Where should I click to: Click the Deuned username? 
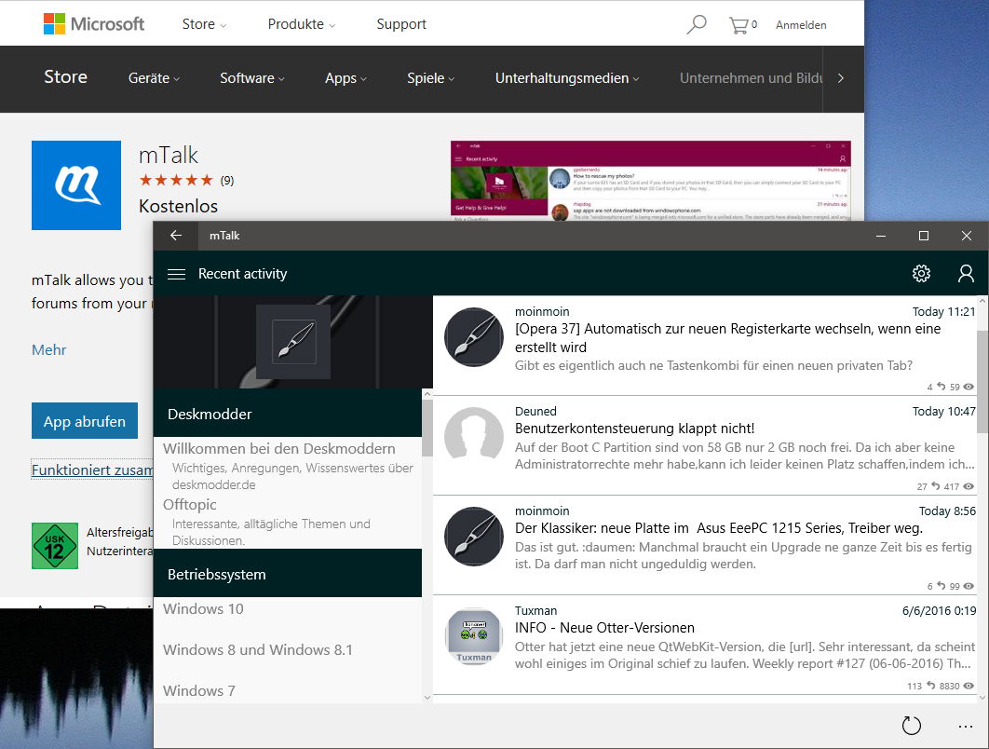tap(535, 412)
